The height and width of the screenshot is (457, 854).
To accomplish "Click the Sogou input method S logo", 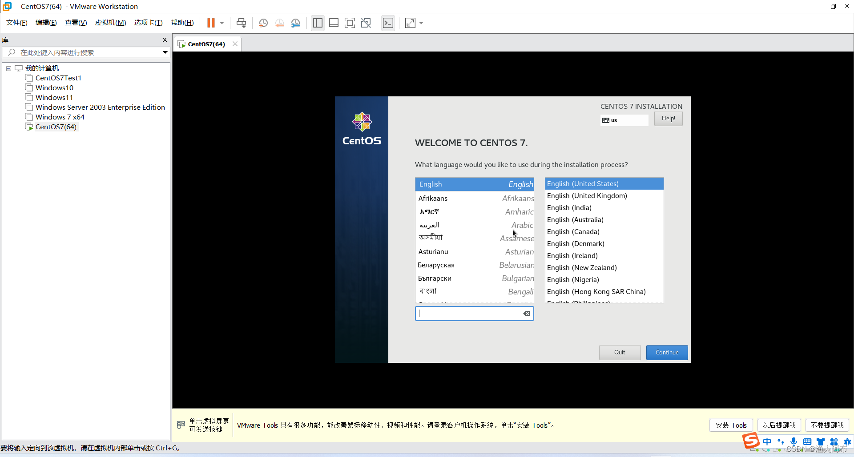I will (x=751, y=441).
